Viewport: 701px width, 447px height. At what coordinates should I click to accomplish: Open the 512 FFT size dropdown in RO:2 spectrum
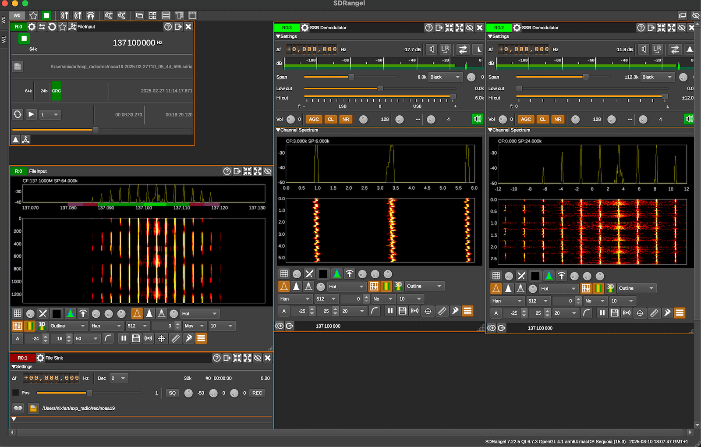538,301
